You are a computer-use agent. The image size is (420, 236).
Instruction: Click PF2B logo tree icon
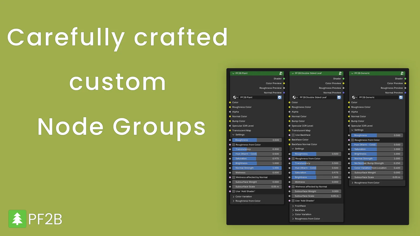click(17, 219)
